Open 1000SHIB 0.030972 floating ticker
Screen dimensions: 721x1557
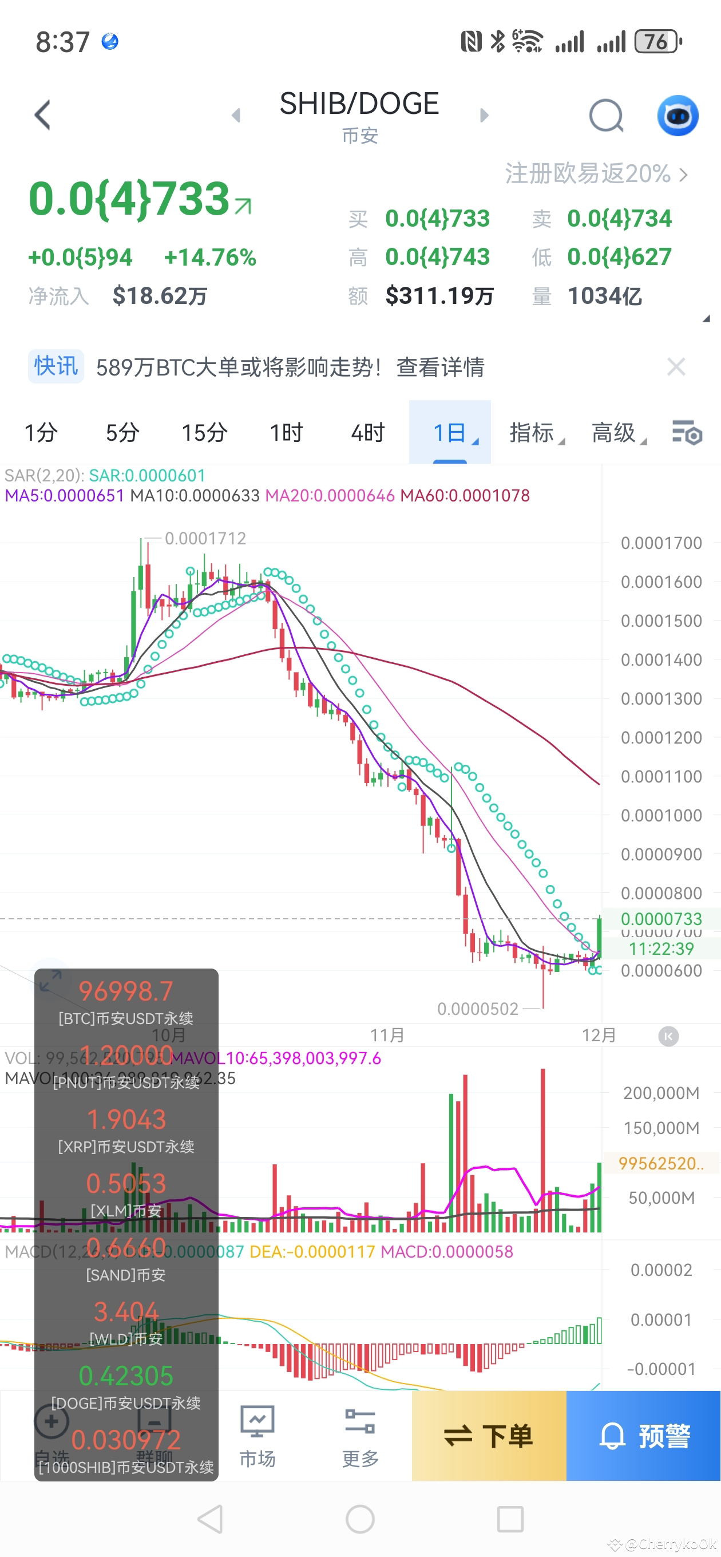click(126, 1451)
